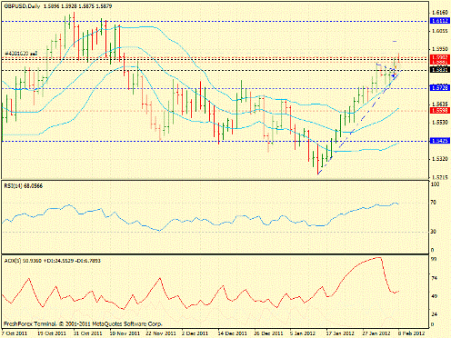Click the FreshForex Terminal copyright text
Screen dimensions: 451x338
click(83, 324)
